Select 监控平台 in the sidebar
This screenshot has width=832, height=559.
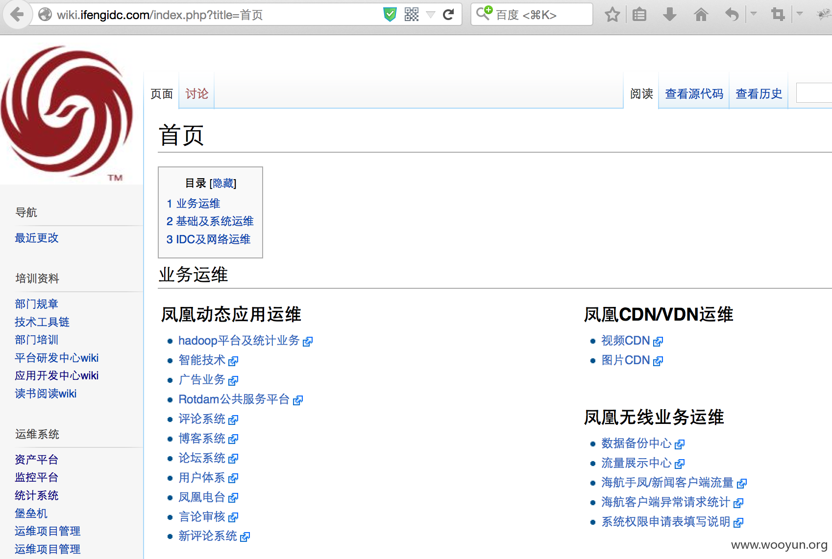point(37,477)
